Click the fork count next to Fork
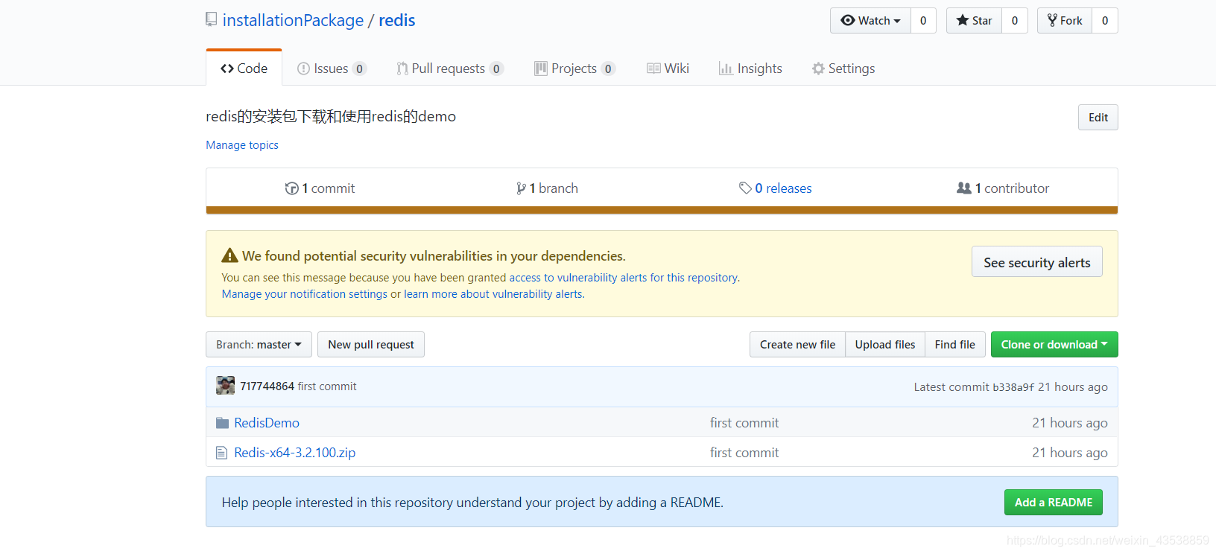The image size is (1216, 554). 1105,21
